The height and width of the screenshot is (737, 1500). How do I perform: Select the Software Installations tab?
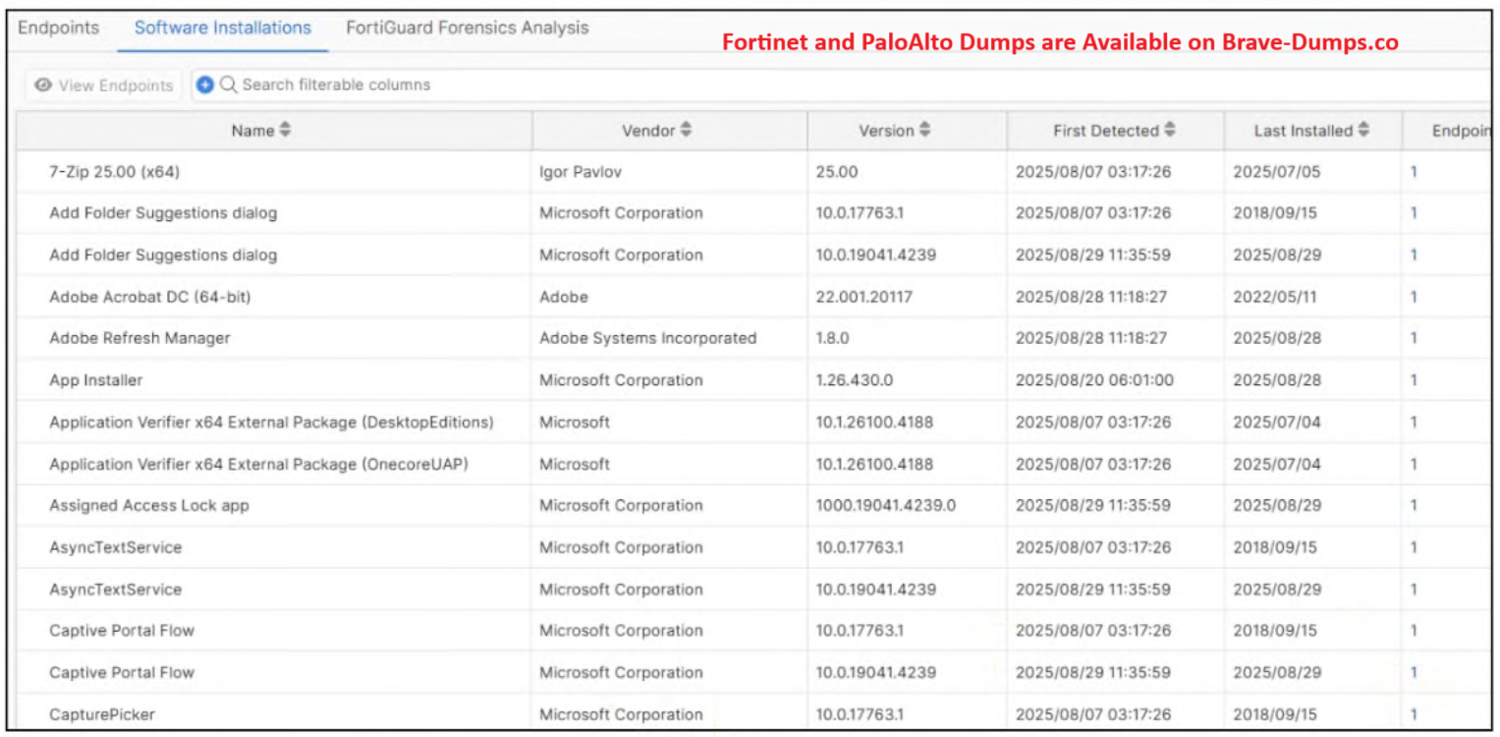[x=223, y=28]
